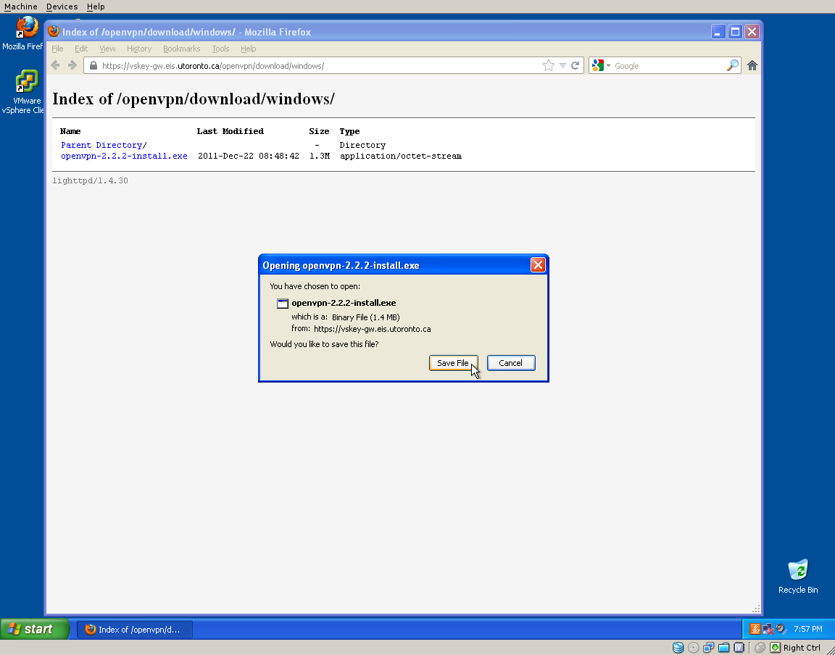Click the VirtualBox mouse integration status icon
The image size is (835, 655).
[x=760, y=648]
